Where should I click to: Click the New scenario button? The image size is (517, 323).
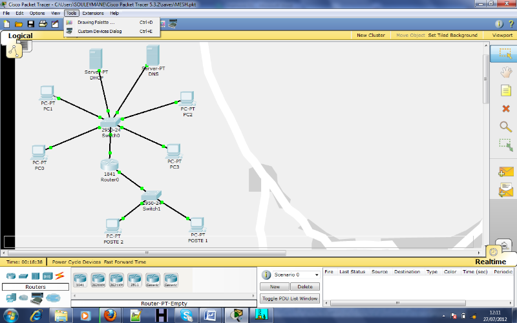[x=275, y=287]
